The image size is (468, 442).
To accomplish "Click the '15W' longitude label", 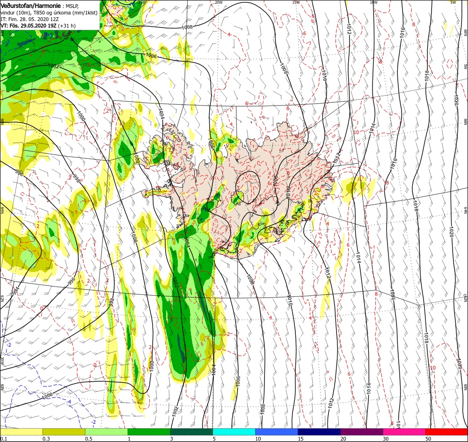I will point(296,2).
